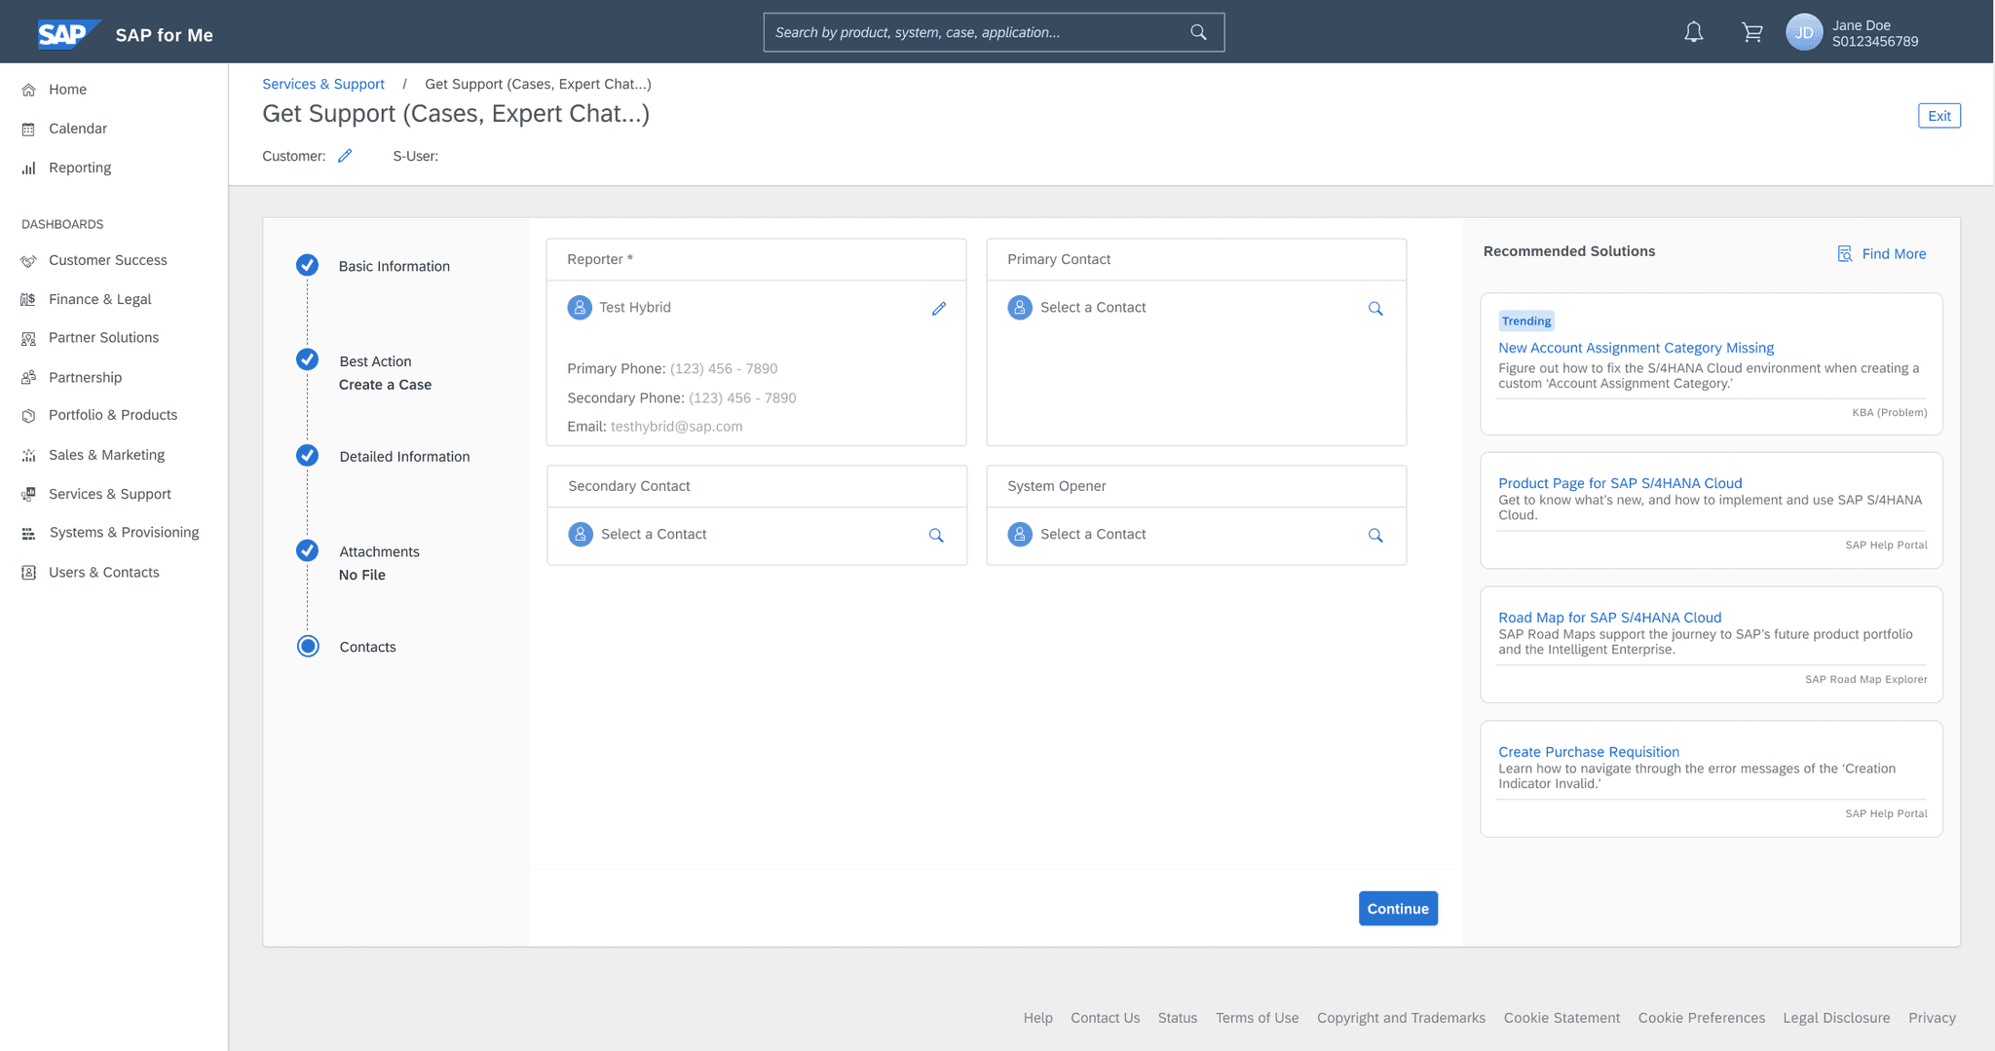The image size is (1995, 1051).
Task: Go to Detailed Information step
Action: click(404, 457)
